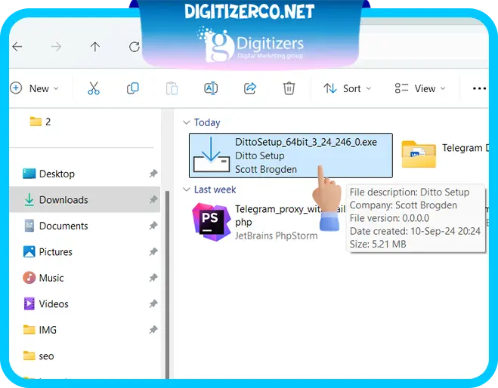Viewport: 498px width, 388px height.
Task: Click the Ditto installer download icon
Action: [x=211, y=155]
